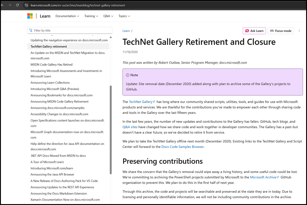Go forward with browser forward arrow
Viewport: 307px width, 205px height.
(x=10, y=5)
